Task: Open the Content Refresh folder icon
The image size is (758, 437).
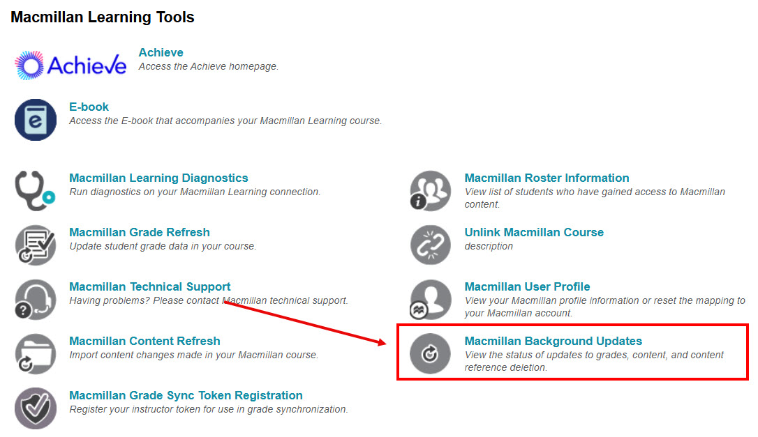Action: tap(35, 354)
